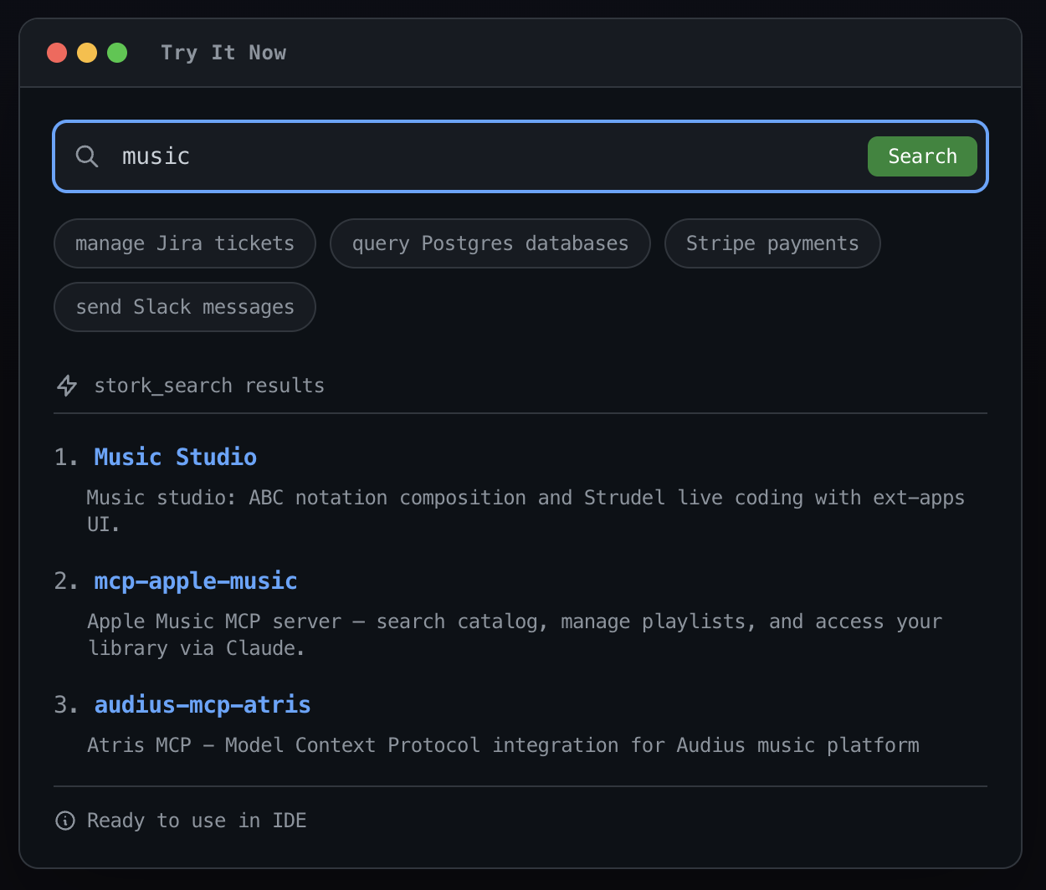The height and width of the screenshot is (890, 1046).
Task: Open the audius-mcp-atris result link
Action: point(202,704)
